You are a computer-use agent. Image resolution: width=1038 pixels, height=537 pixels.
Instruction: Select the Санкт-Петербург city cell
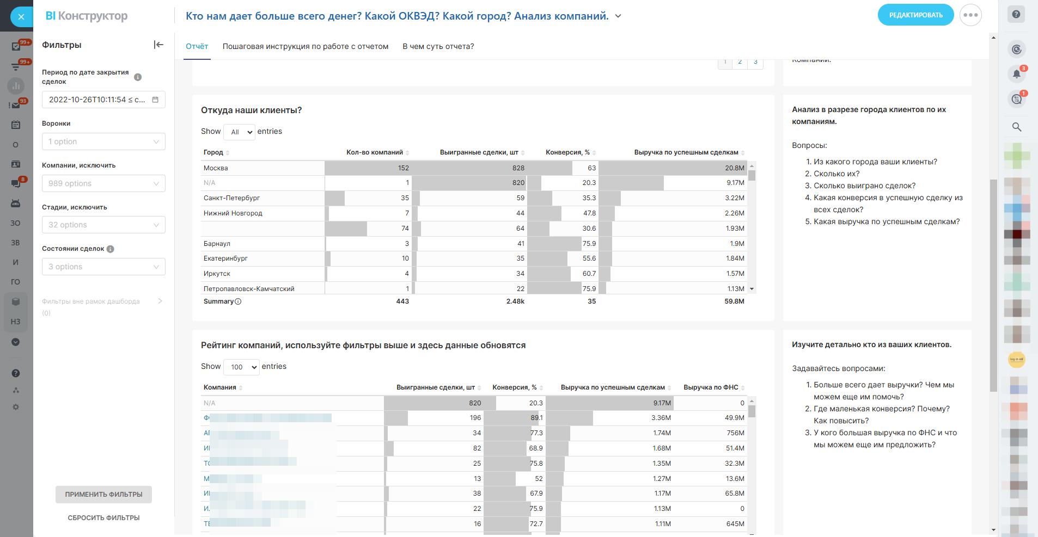click(263, 198)
